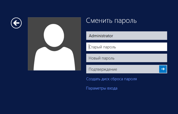Image resolution: width=178 pixels, height=114 pixels.
Task: Open 'Создать диск сброса пароля' link
Action: 111,79
